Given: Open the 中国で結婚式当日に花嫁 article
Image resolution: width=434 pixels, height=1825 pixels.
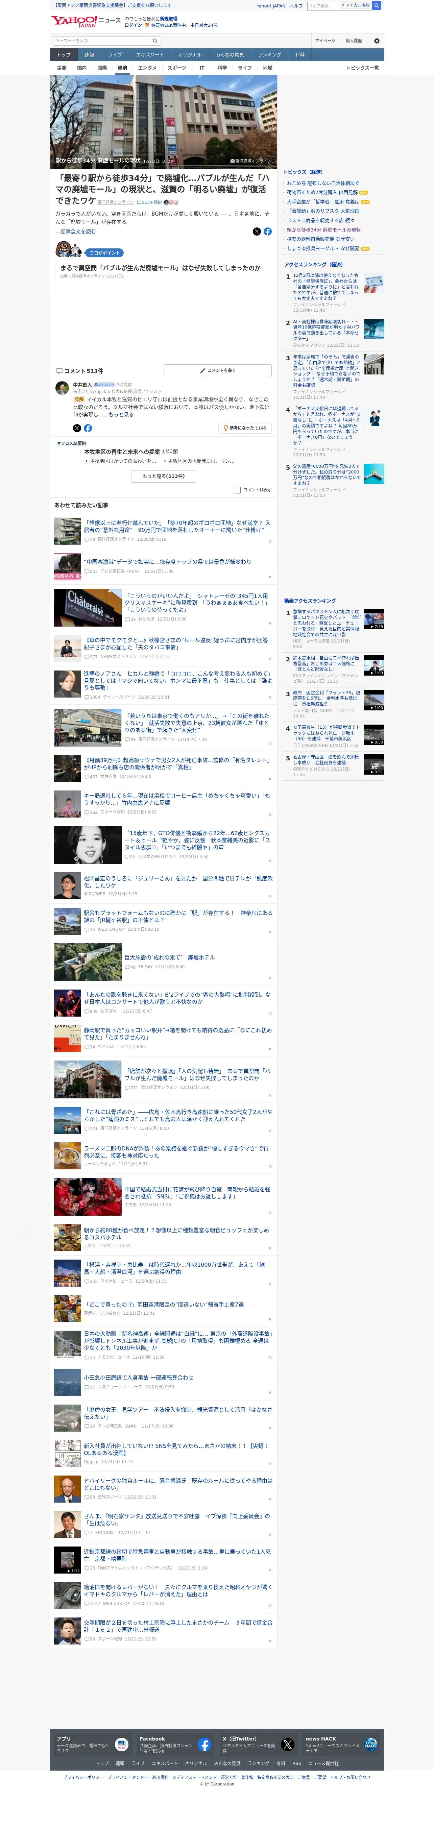Looking at the screenshot, I should coord(197,1192).
